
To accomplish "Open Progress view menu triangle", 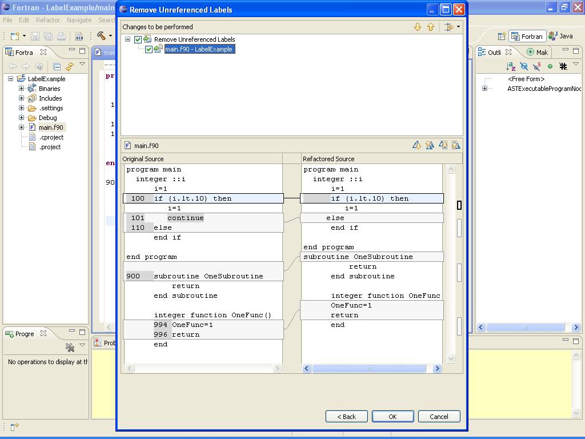I will point(82,345).
